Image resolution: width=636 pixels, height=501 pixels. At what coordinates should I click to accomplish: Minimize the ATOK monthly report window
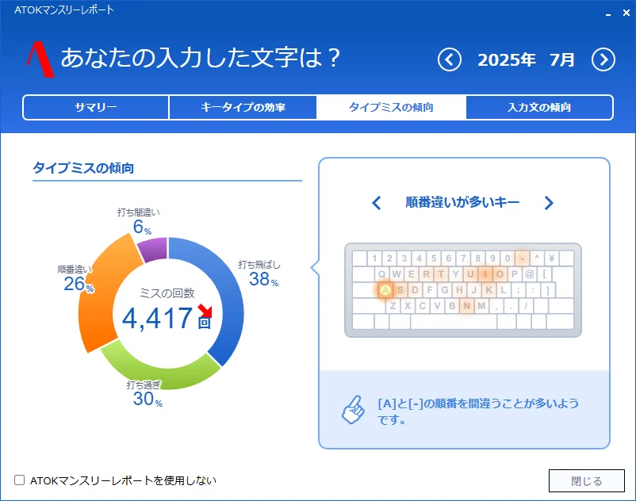608,13
